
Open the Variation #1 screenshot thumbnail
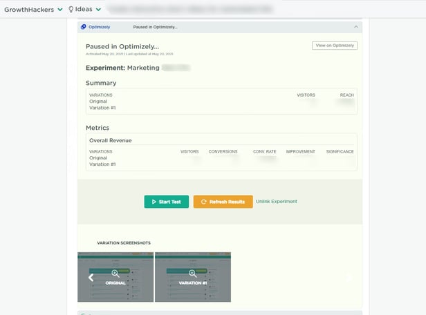coord(193,277)
